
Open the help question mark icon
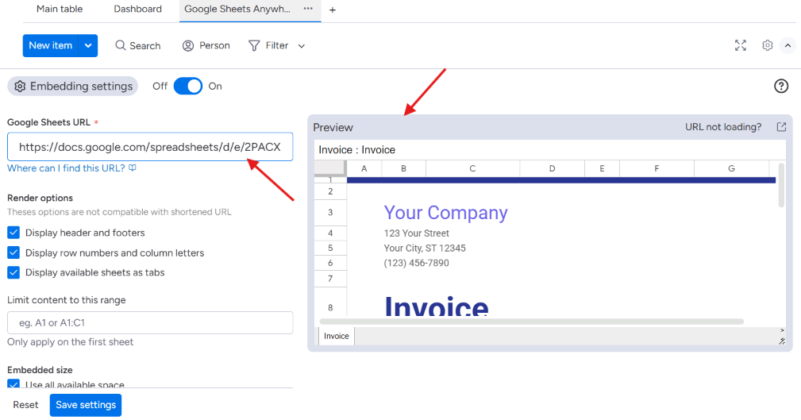pyautogui.click(x=780, y=86)
